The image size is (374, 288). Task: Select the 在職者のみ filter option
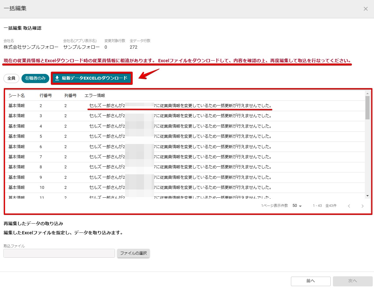click(35, 78)
